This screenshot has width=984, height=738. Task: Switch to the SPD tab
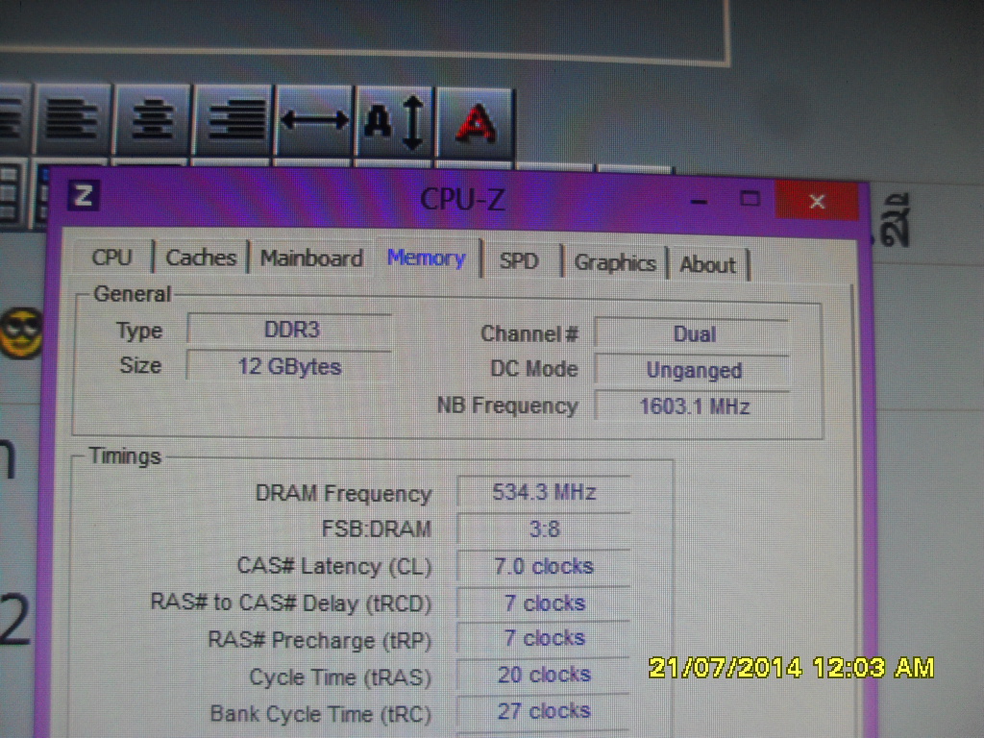[x=519, y=260]
